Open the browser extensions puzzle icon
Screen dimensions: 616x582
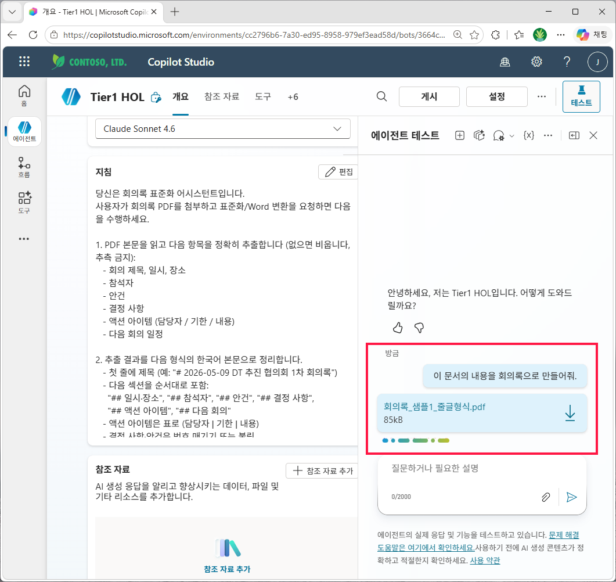pos(495,35)
